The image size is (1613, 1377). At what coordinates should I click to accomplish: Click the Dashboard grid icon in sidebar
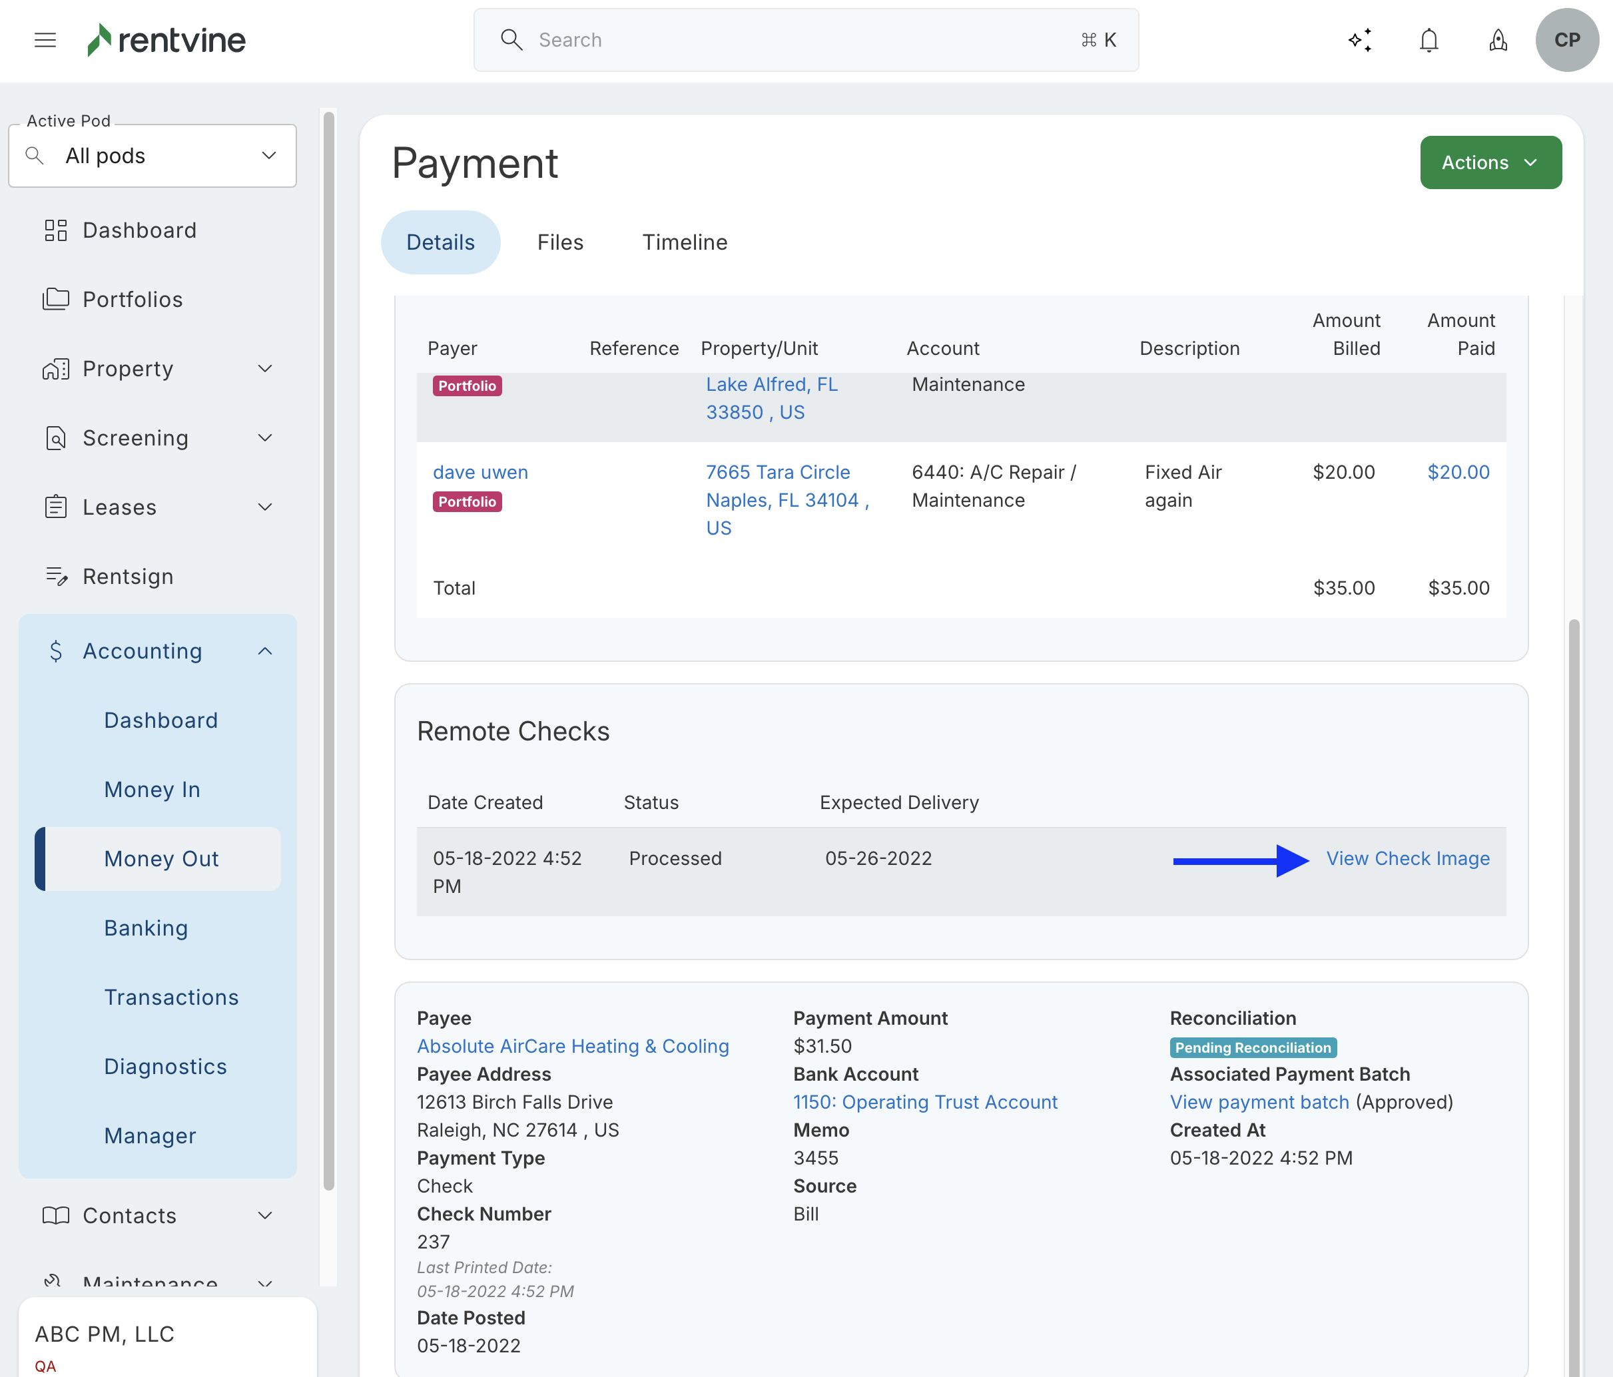pos(55,230)
